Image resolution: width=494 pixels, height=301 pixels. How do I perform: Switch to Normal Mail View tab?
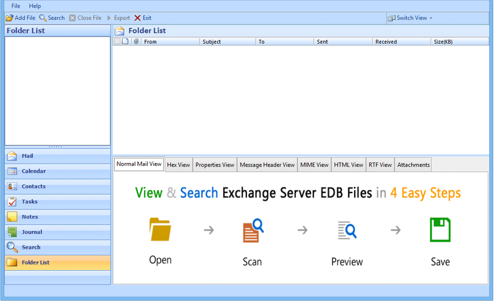[x=139, y=164]
